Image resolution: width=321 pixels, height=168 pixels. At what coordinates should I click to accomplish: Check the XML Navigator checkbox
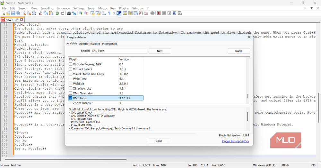71,93
